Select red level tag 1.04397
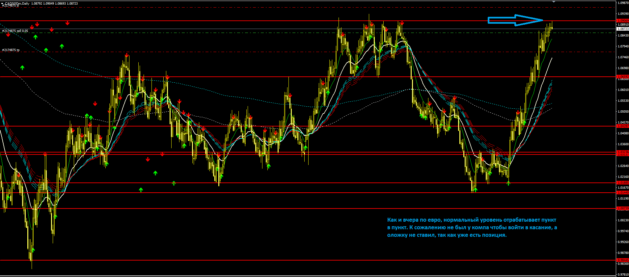629x277 pixels. click(x=622, y=126)
